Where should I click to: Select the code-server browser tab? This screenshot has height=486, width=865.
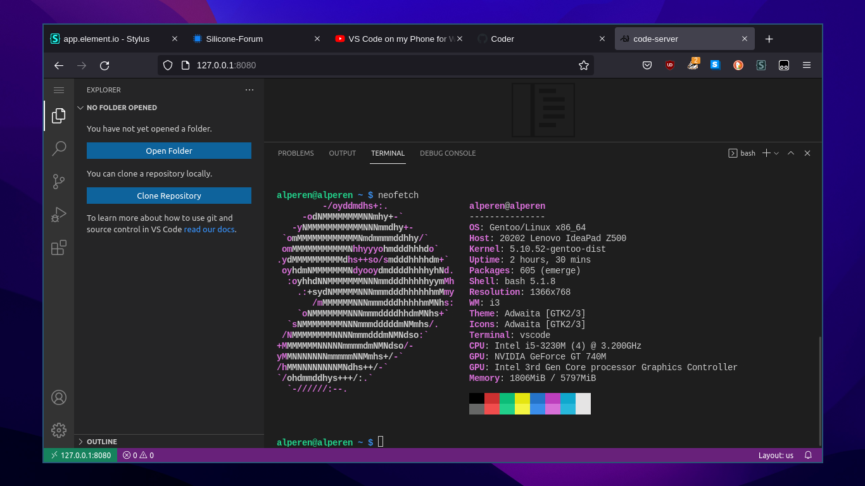pos(684,39)
